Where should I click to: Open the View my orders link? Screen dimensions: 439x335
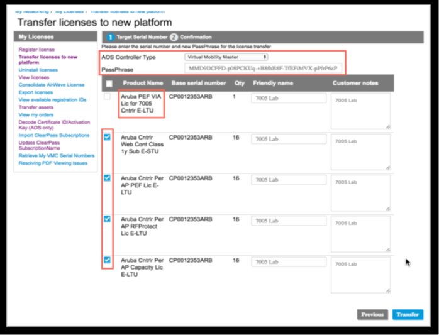pyautogui.click(x=36, y=115)
